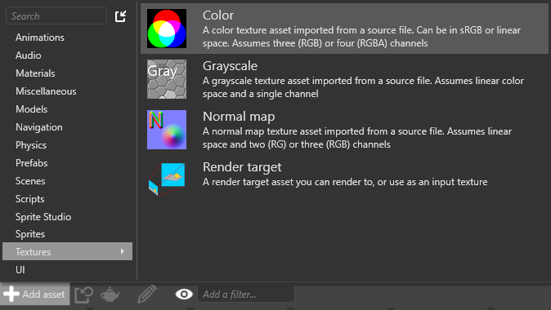The image size is (551, 310).
Task: Open the Sprites category
Action: 30,234
